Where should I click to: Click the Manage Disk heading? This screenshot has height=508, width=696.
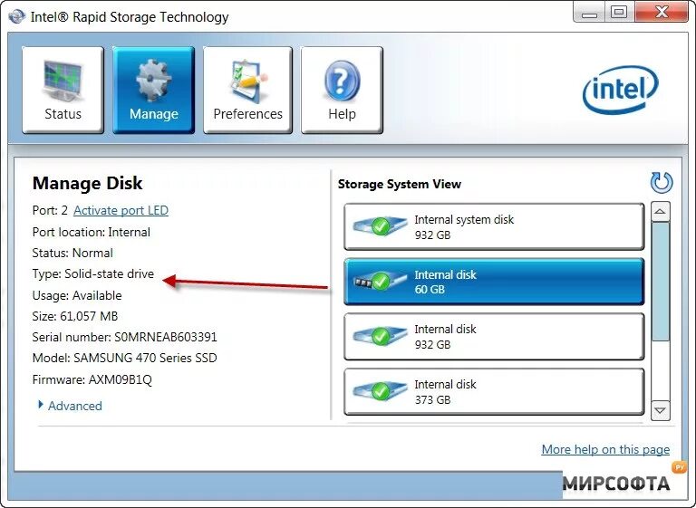pos(87,183)
